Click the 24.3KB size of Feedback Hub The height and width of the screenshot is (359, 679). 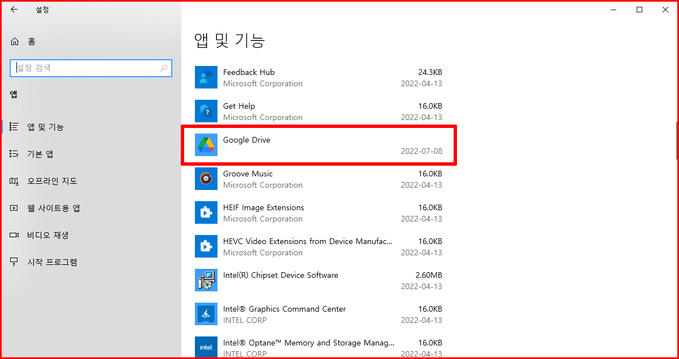[430, 72]
